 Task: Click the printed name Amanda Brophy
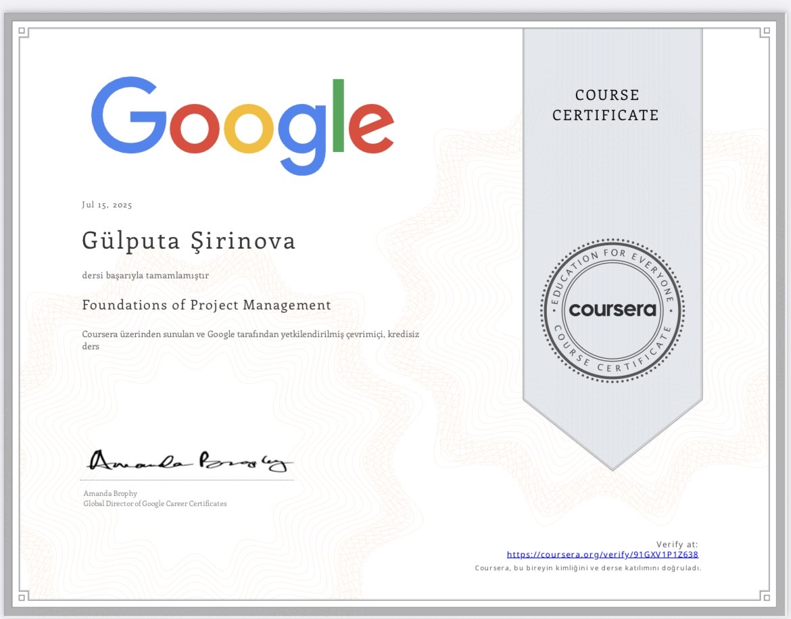110,493
